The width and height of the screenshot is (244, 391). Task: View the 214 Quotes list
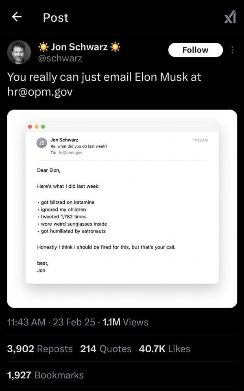pos(106,349)
